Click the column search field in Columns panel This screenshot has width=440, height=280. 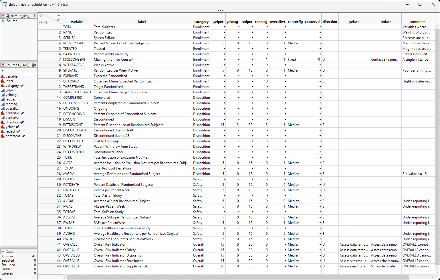tap(19, 71)
